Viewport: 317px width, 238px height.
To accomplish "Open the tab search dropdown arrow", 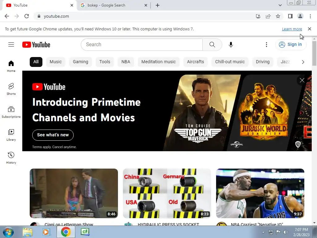I will tap(280, 5).
